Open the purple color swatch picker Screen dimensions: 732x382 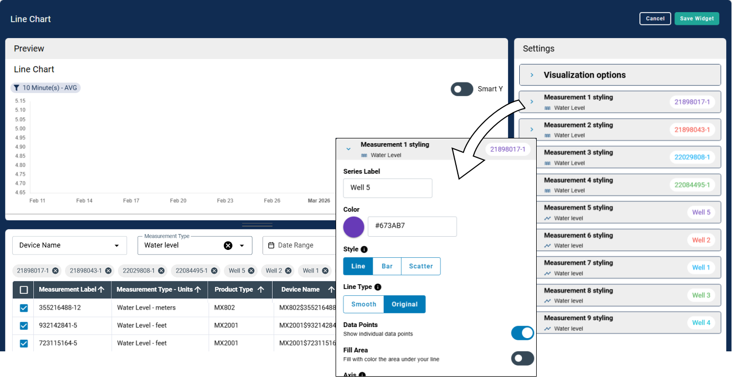pos(354,227)
